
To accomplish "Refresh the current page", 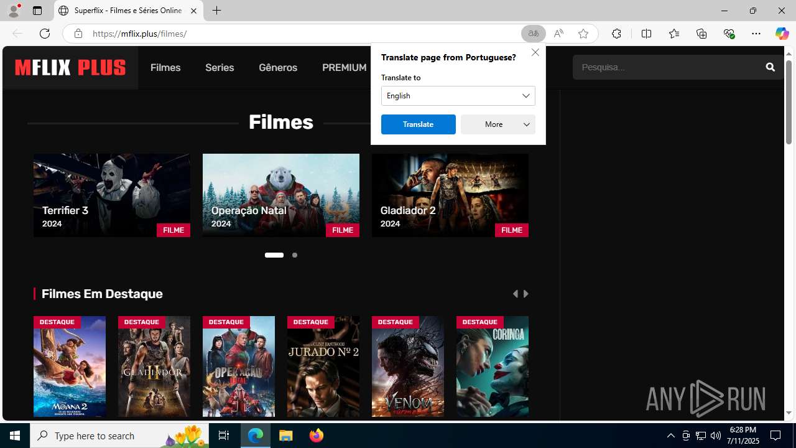I will (x=45, y=34).
